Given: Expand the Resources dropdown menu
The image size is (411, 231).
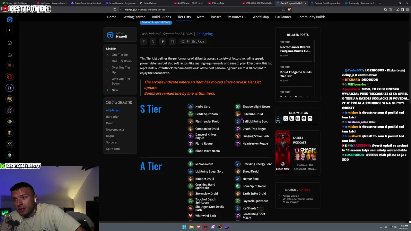Looking at the screenshot, I should [x=237, y=17].
